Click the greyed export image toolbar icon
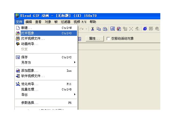 137,29
